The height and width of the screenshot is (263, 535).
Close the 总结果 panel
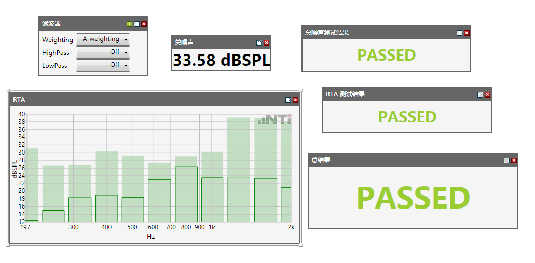pyautogui.click(x=514, y=160)
